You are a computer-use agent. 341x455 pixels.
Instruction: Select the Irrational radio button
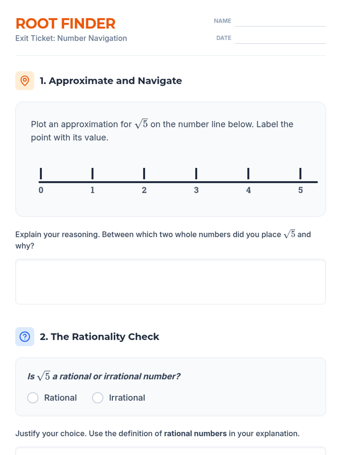97,398
